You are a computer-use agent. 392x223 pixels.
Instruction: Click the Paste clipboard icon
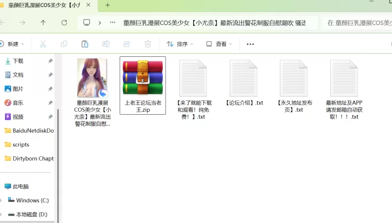point(85,44)
